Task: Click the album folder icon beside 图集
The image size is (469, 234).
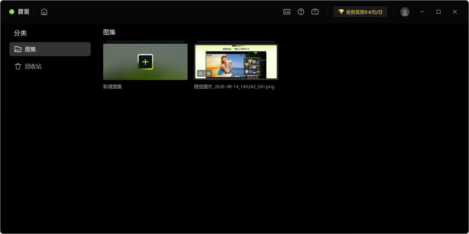Action: point(18,49)
